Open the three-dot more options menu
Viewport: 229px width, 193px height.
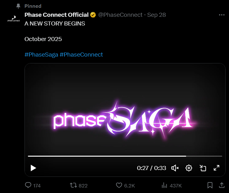222,15
